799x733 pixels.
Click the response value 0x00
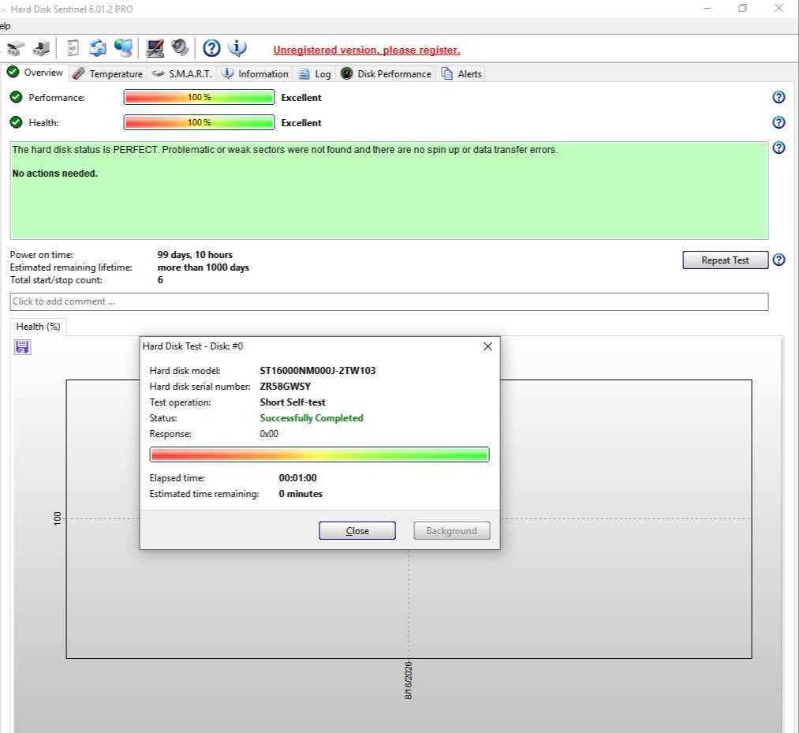point(269,434)
